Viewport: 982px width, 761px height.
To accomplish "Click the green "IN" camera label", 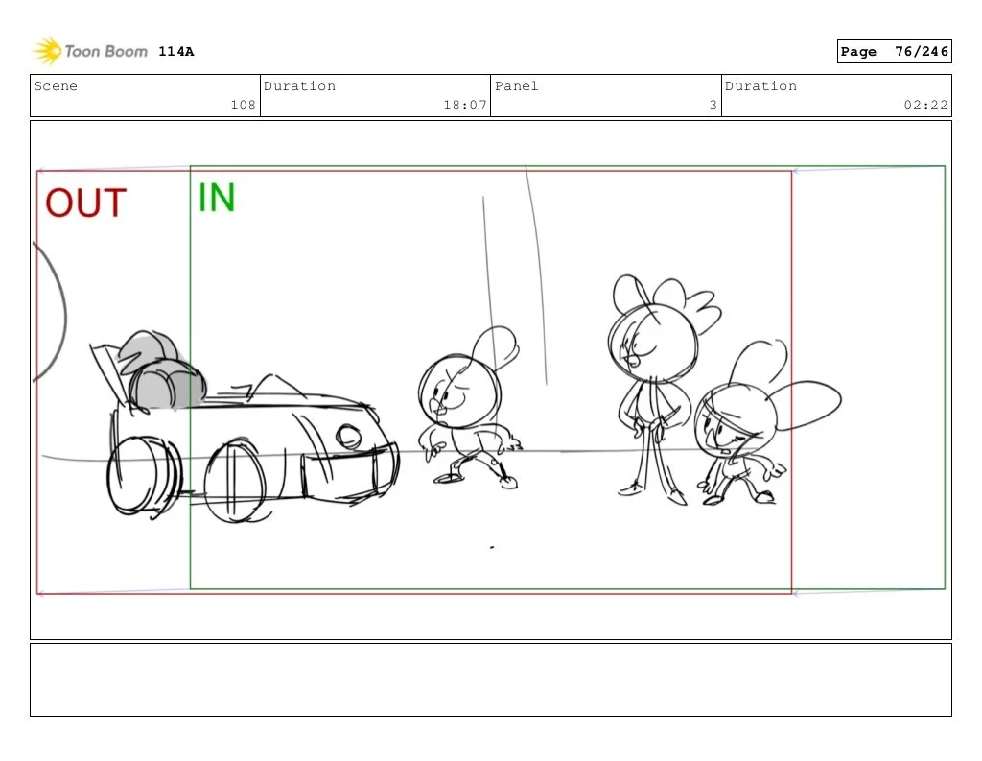I will 217,198.
